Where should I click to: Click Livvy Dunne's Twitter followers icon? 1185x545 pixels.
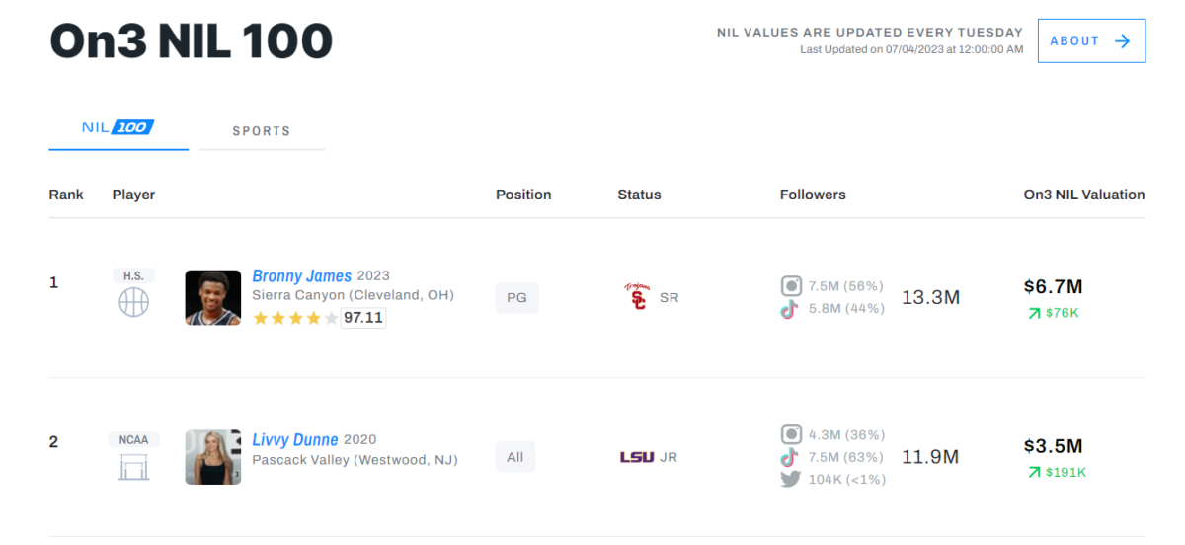tap(791, 479)
